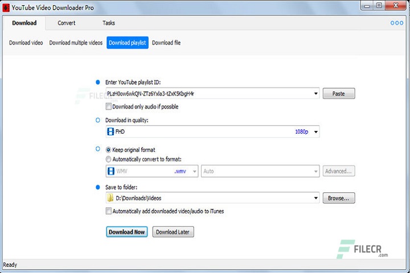Click the red app icon in title bar
This screenshot has height=273, width=410.
point(6,7)
